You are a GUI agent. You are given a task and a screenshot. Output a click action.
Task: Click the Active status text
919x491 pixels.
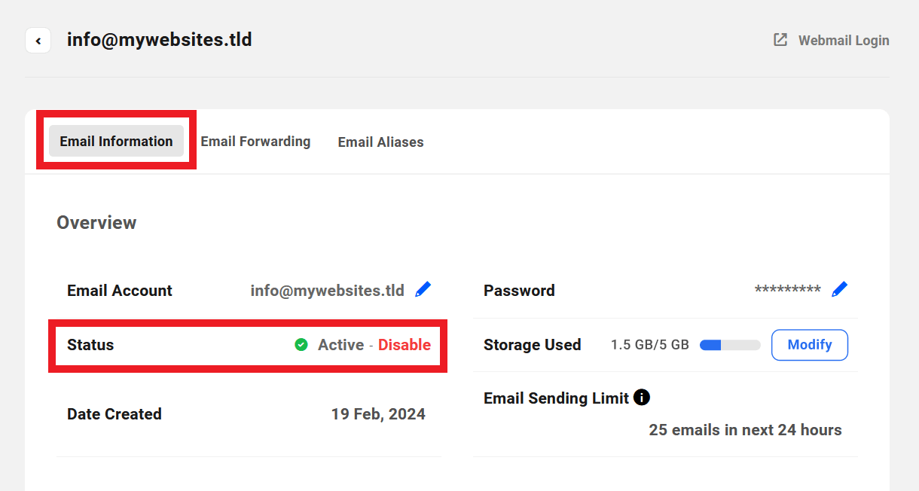pyautogui.click(x=340, y=345)
